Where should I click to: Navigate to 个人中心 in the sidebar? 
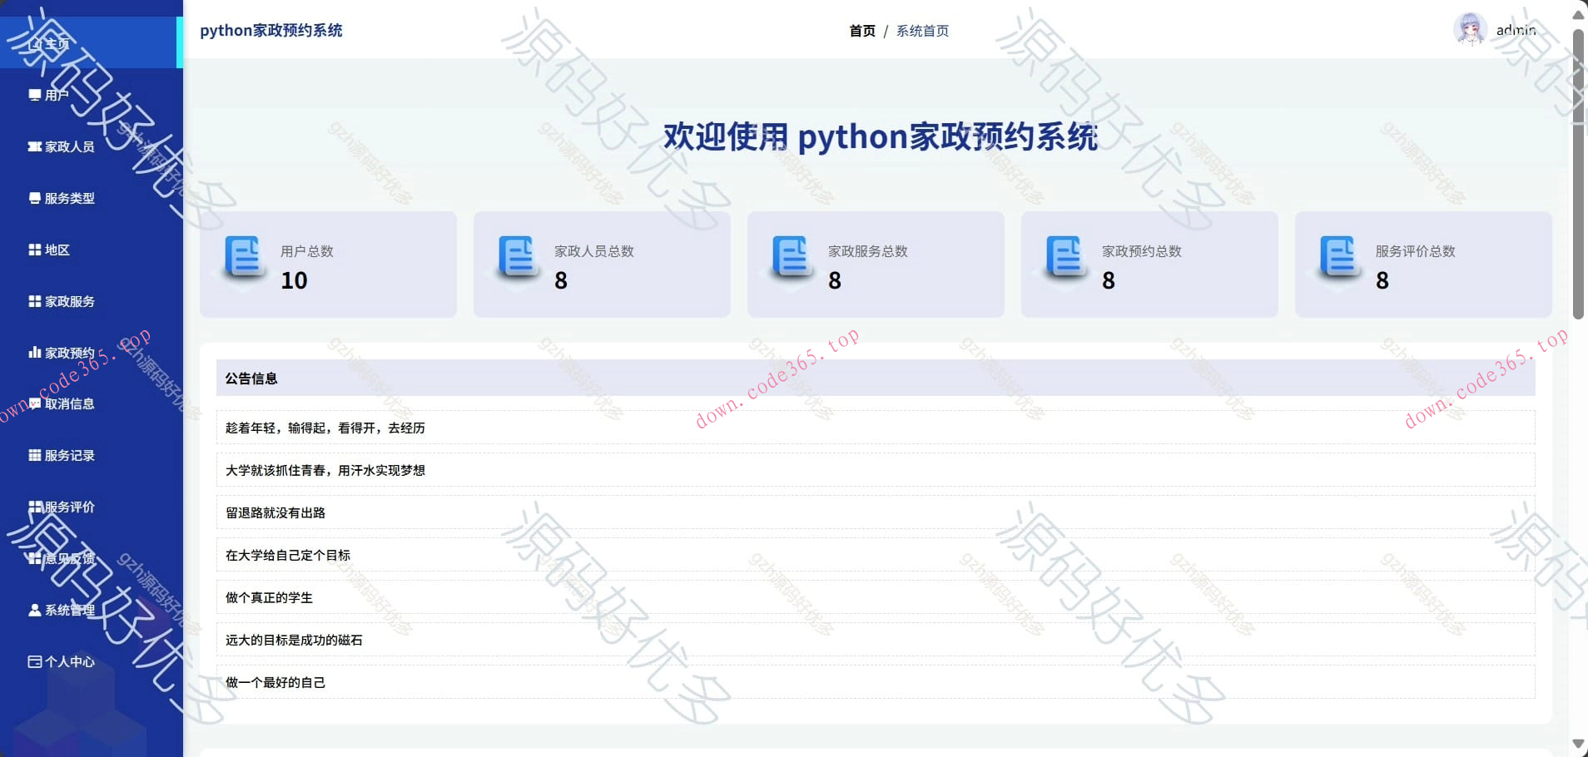click(92, 661)
